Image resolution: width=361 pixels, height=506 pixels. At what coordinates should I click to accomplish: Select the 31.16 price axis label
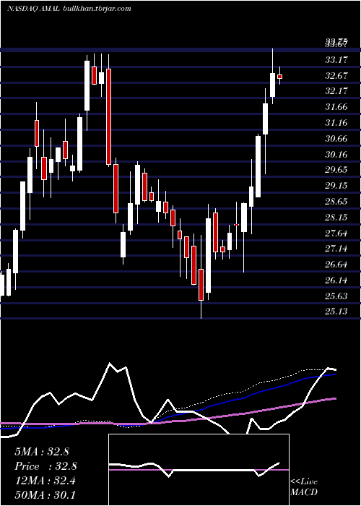(x=336, y=123)
